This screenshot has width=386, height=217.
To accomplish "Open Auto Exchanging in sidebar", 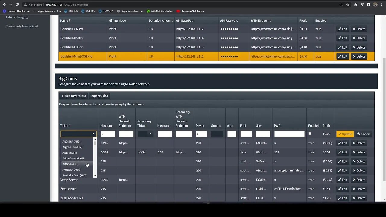I will (x=17, y=17).
